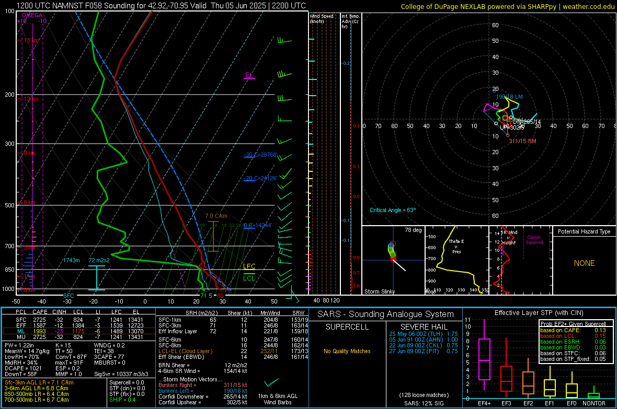Click the yellow EF1 box plot
The width and height of the screenshot is (617, 409).
(x=550, y=388)
